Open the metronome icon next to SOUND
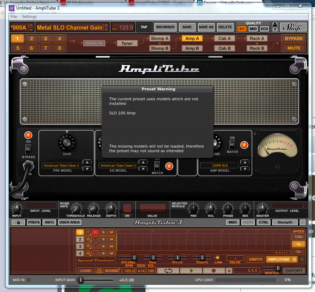 tap(99, 271)
